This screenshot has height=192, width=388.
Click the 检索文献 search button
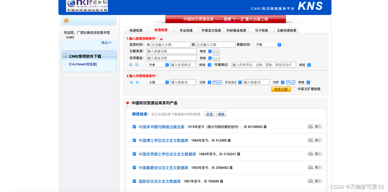(x=281, y=89)
